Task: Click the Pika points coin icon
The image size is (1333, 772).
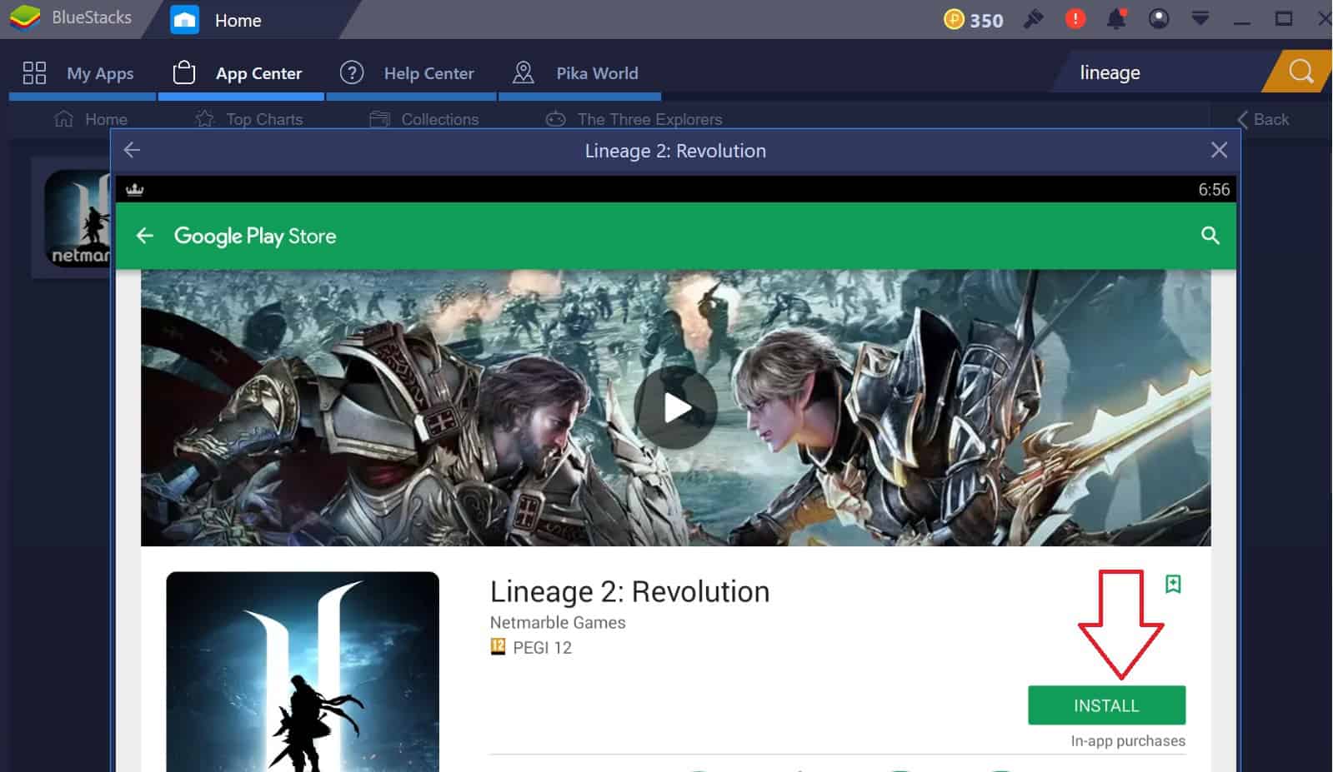Action: point(954,19)
